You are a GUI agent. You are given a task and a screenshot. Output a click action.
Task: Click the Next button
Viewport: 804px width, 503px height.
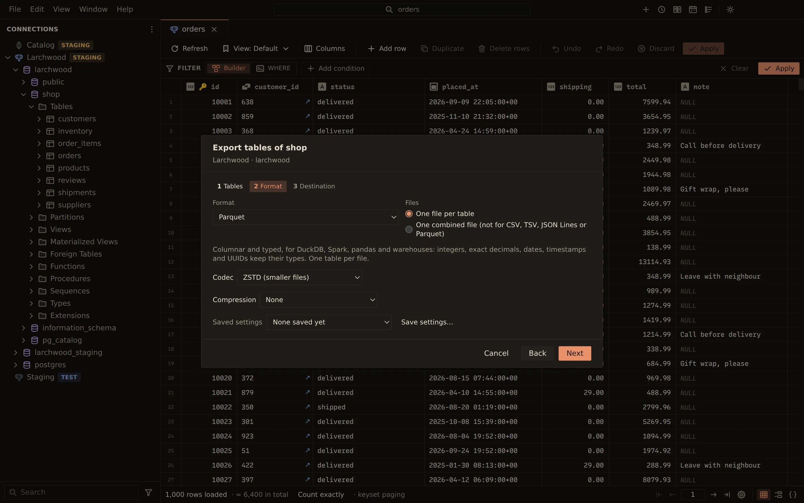click(575, 353)
